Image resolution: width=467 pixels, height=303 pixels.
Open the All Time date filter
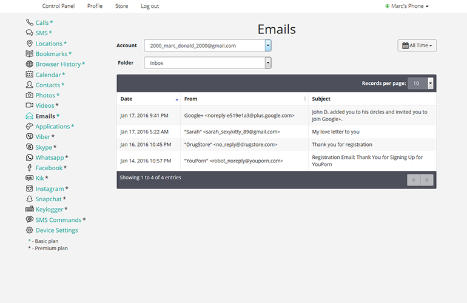(x=417, y=45)
